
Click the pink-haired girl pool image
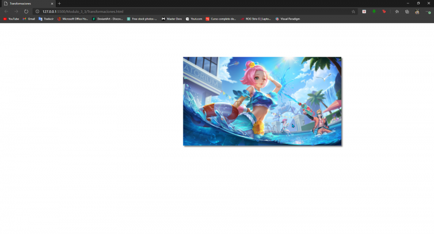point(262,101)
